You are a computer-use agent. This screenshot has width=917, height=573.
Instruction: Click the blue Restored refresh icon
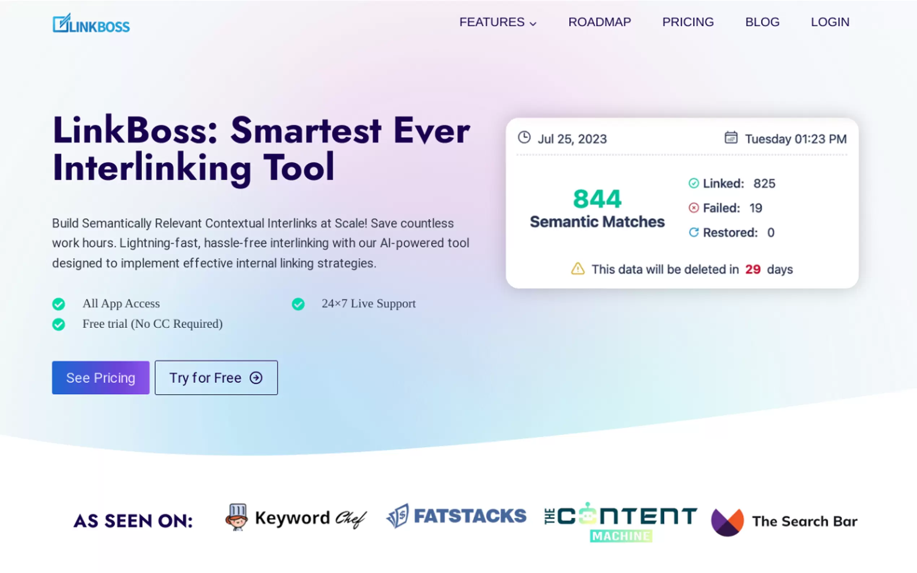click(693, 232)
